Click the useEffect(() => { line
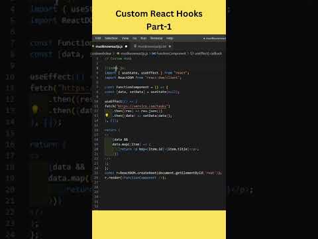Viewport: 318px width, 239px height. pyautogui.click(x=121, y=102)
